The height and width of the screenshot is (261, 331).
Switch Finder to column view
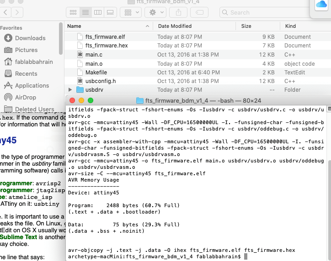click(98, 12)
